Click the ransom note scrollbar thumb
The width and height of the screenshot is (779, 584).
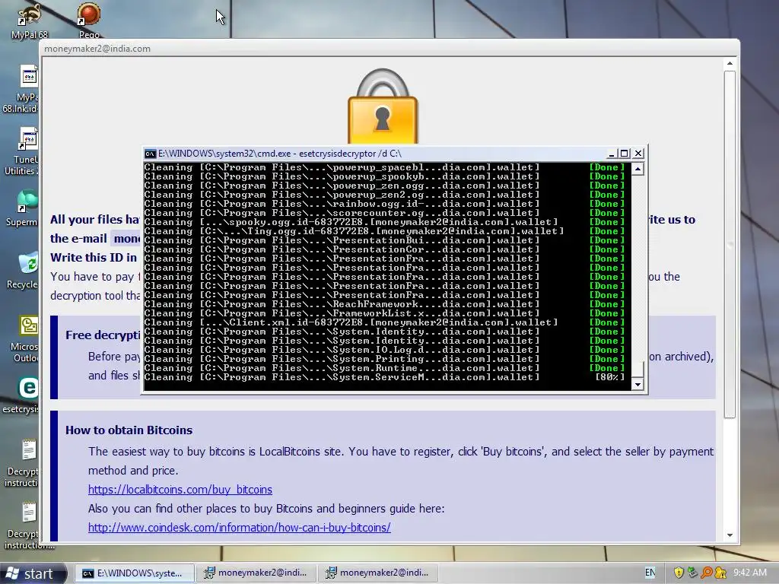point(730,244)
